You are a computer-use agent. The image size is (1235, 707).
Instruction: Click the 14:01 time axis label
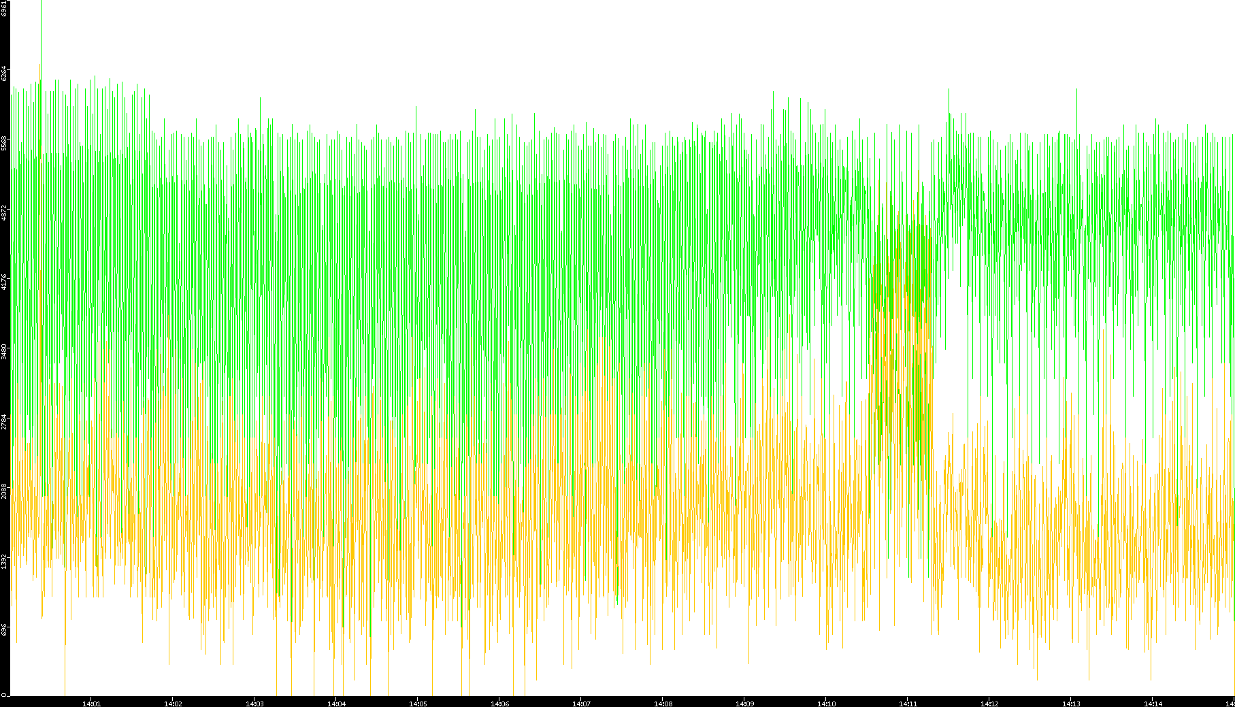tap(91, 703)
